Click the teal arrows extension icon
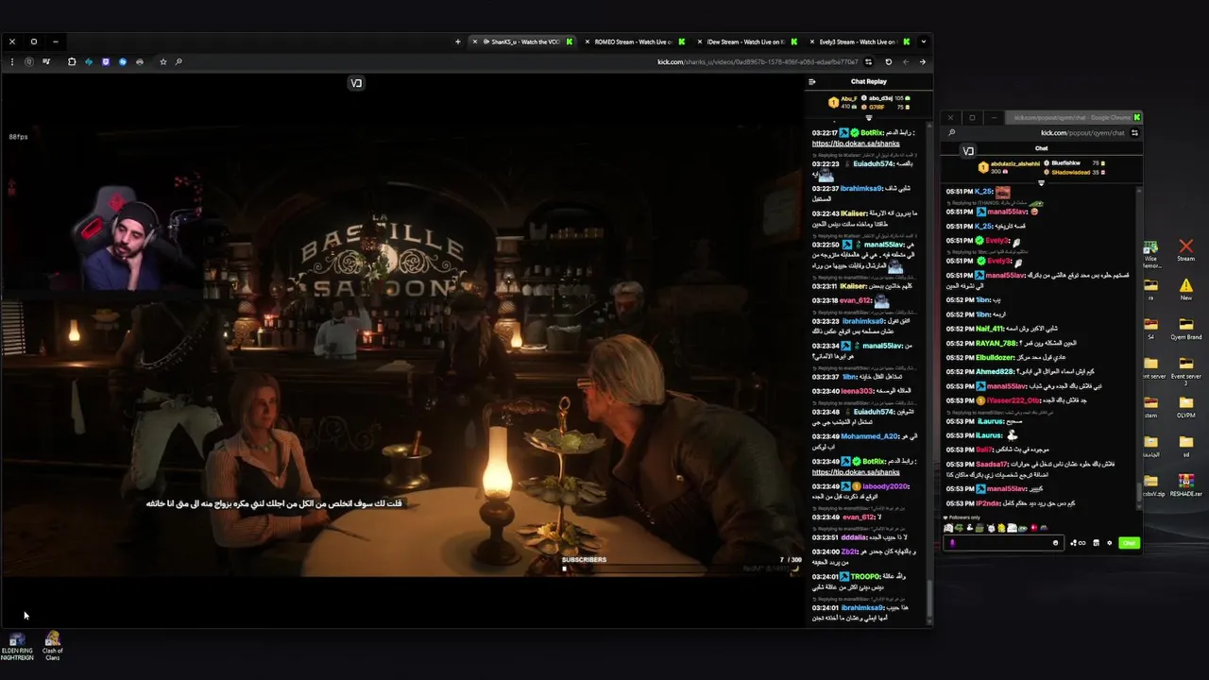Screen dimensions: 1209x680 coord(89,62)
